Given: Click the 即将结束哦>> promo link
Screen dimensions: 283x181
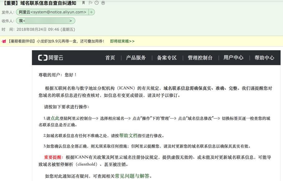Looking at the screenshot, I should pyautogui.click(x=122, y=41).
